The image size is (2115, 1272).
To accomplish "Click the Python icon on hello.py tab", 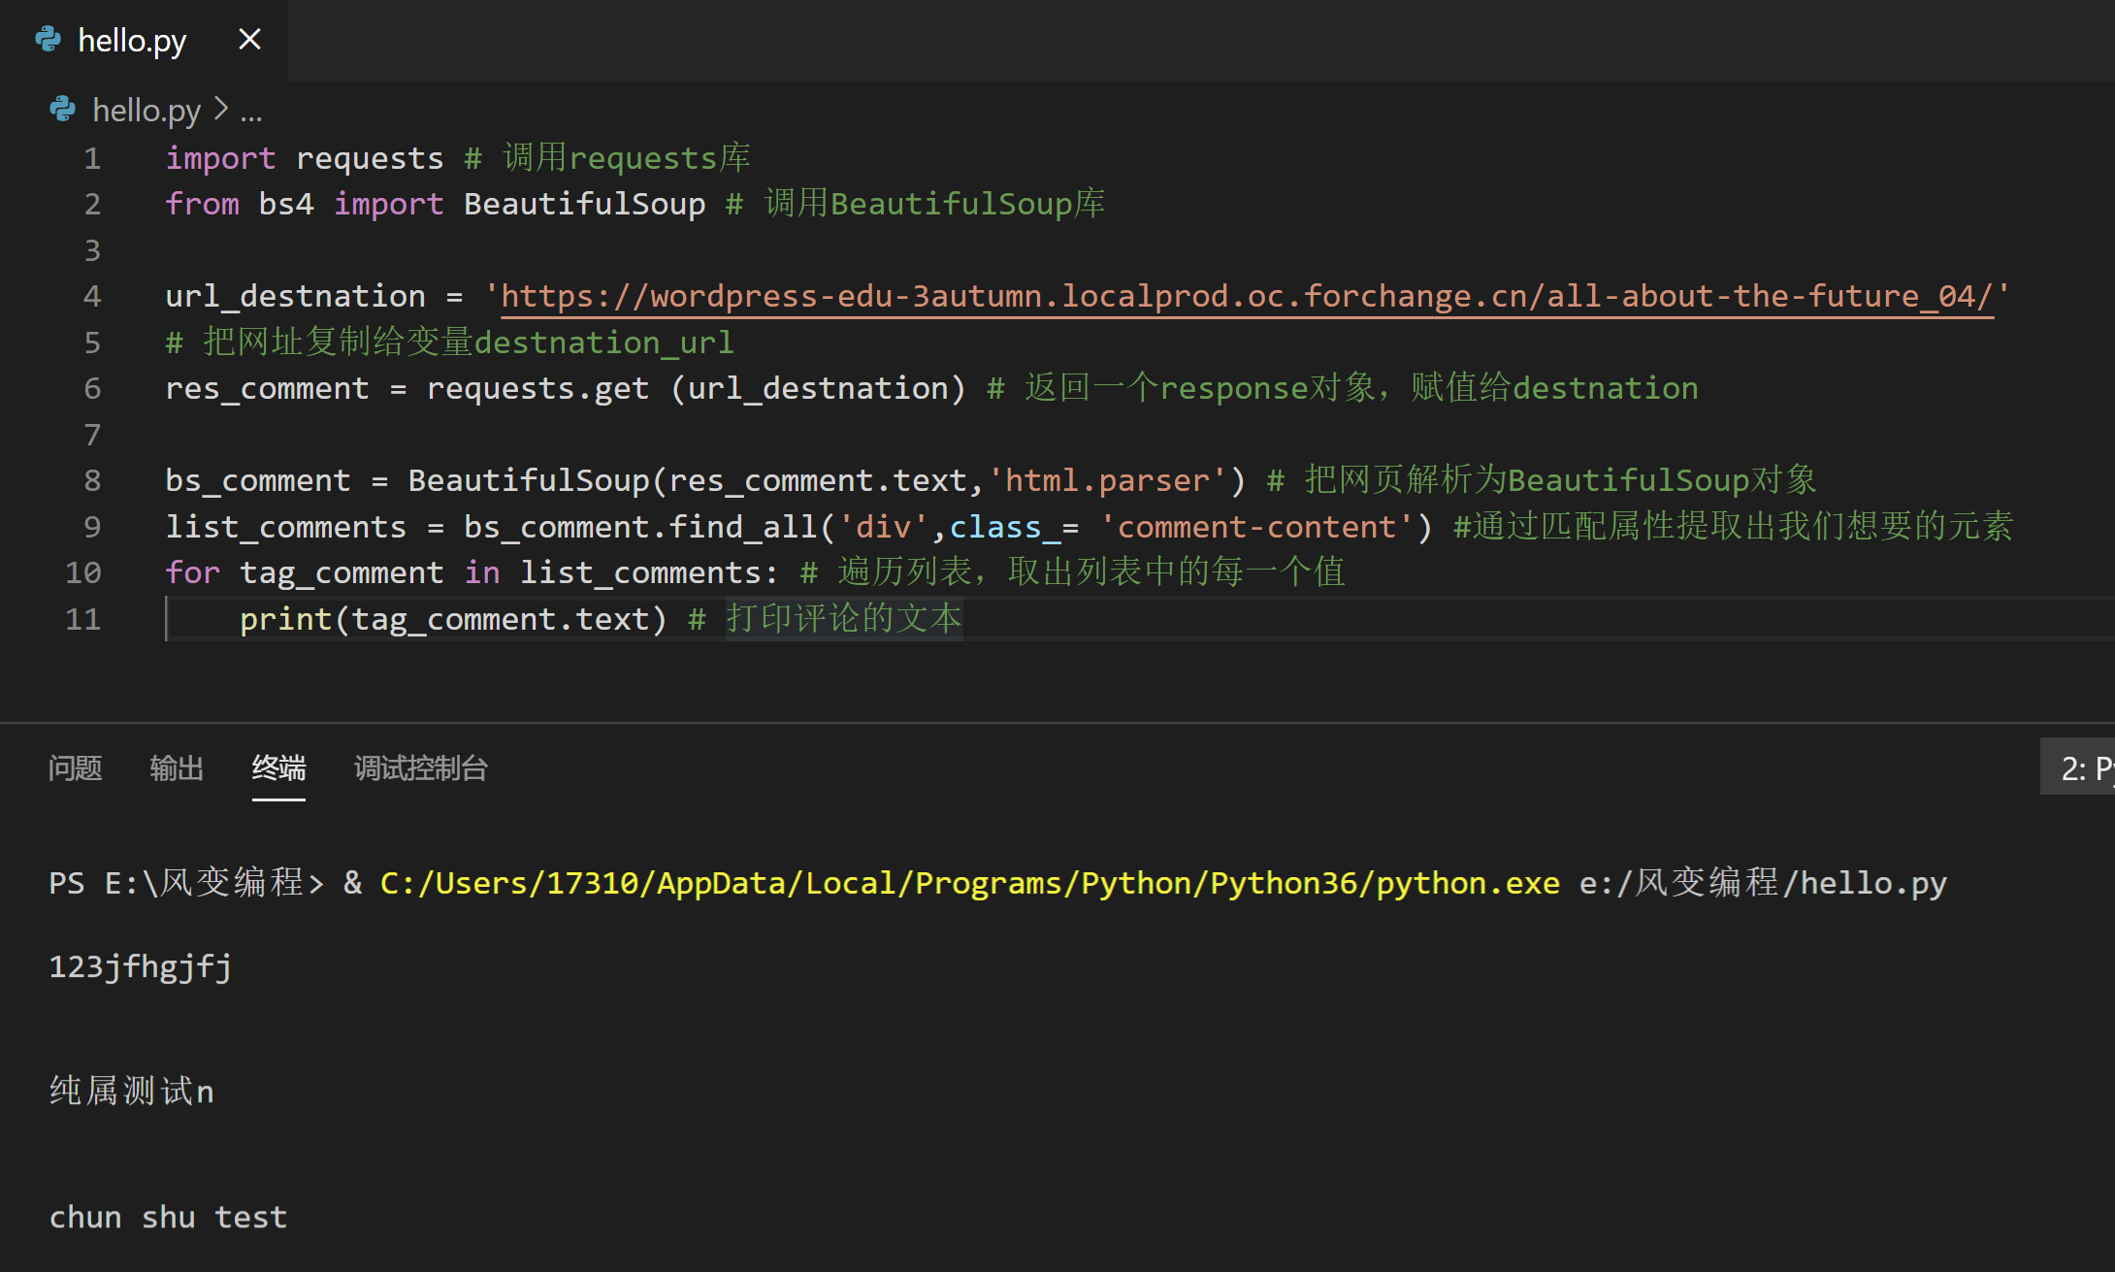I will [49, 39].
